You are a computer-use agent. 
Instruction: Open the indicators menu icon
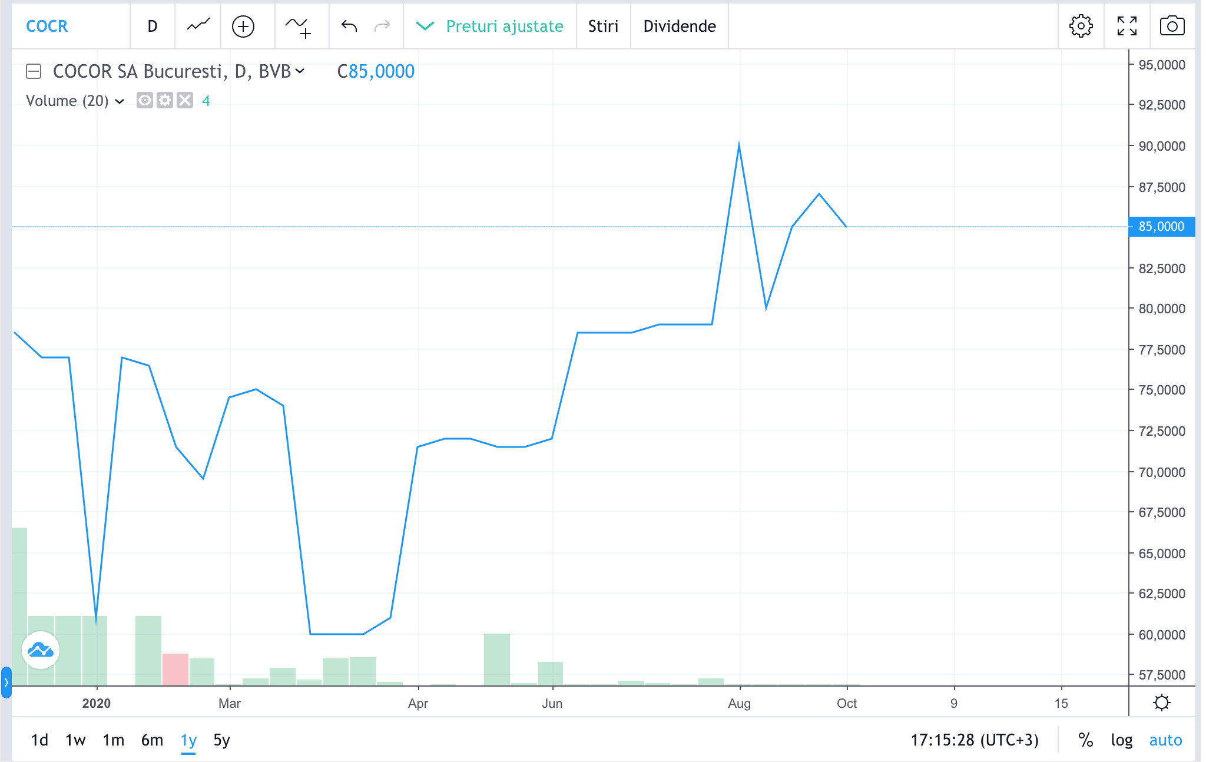click(298, 26)
